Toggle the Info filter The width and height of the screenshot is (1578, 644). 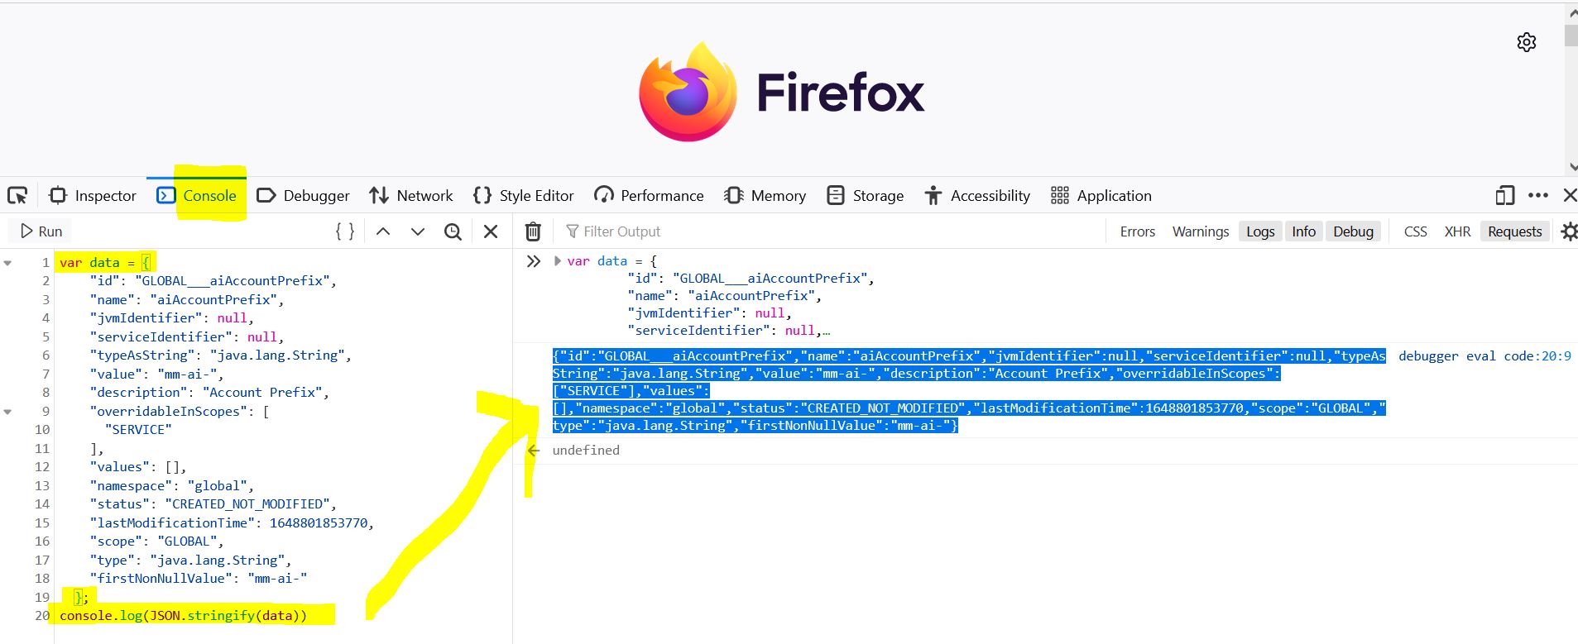(x=1303, y=231)
